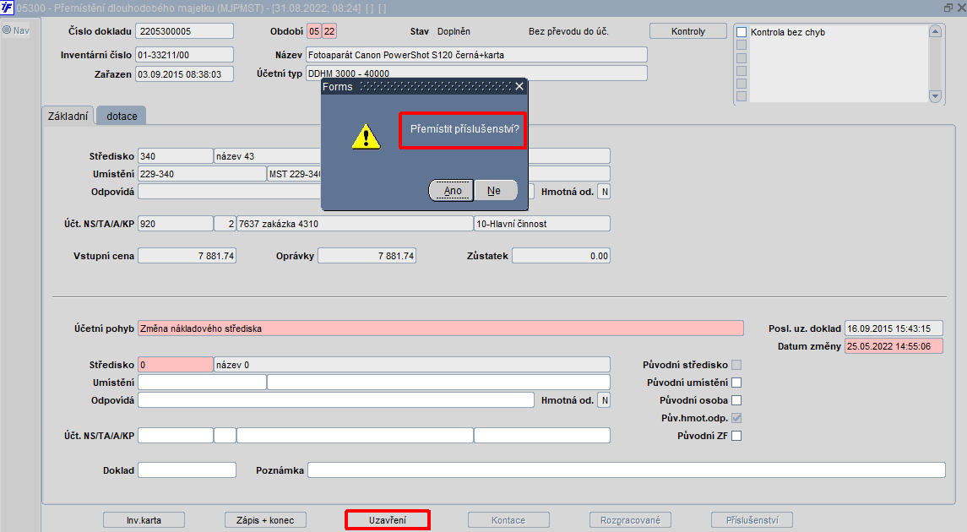This screenshot has height=532, width=967.
Task: Click the Inv.karta button
Action: click(144, 520)
